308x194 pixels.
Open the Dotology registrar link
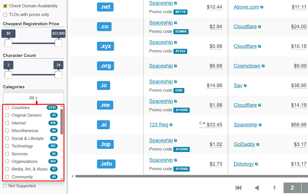(x=244, y=164)
